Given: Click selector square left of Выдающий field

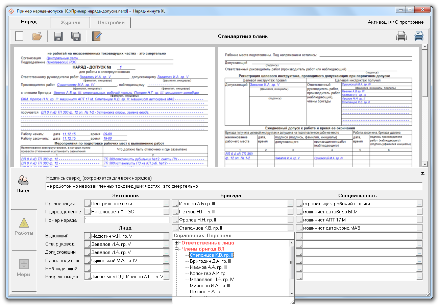Looking at the screenshot, I should click(87, 236).
